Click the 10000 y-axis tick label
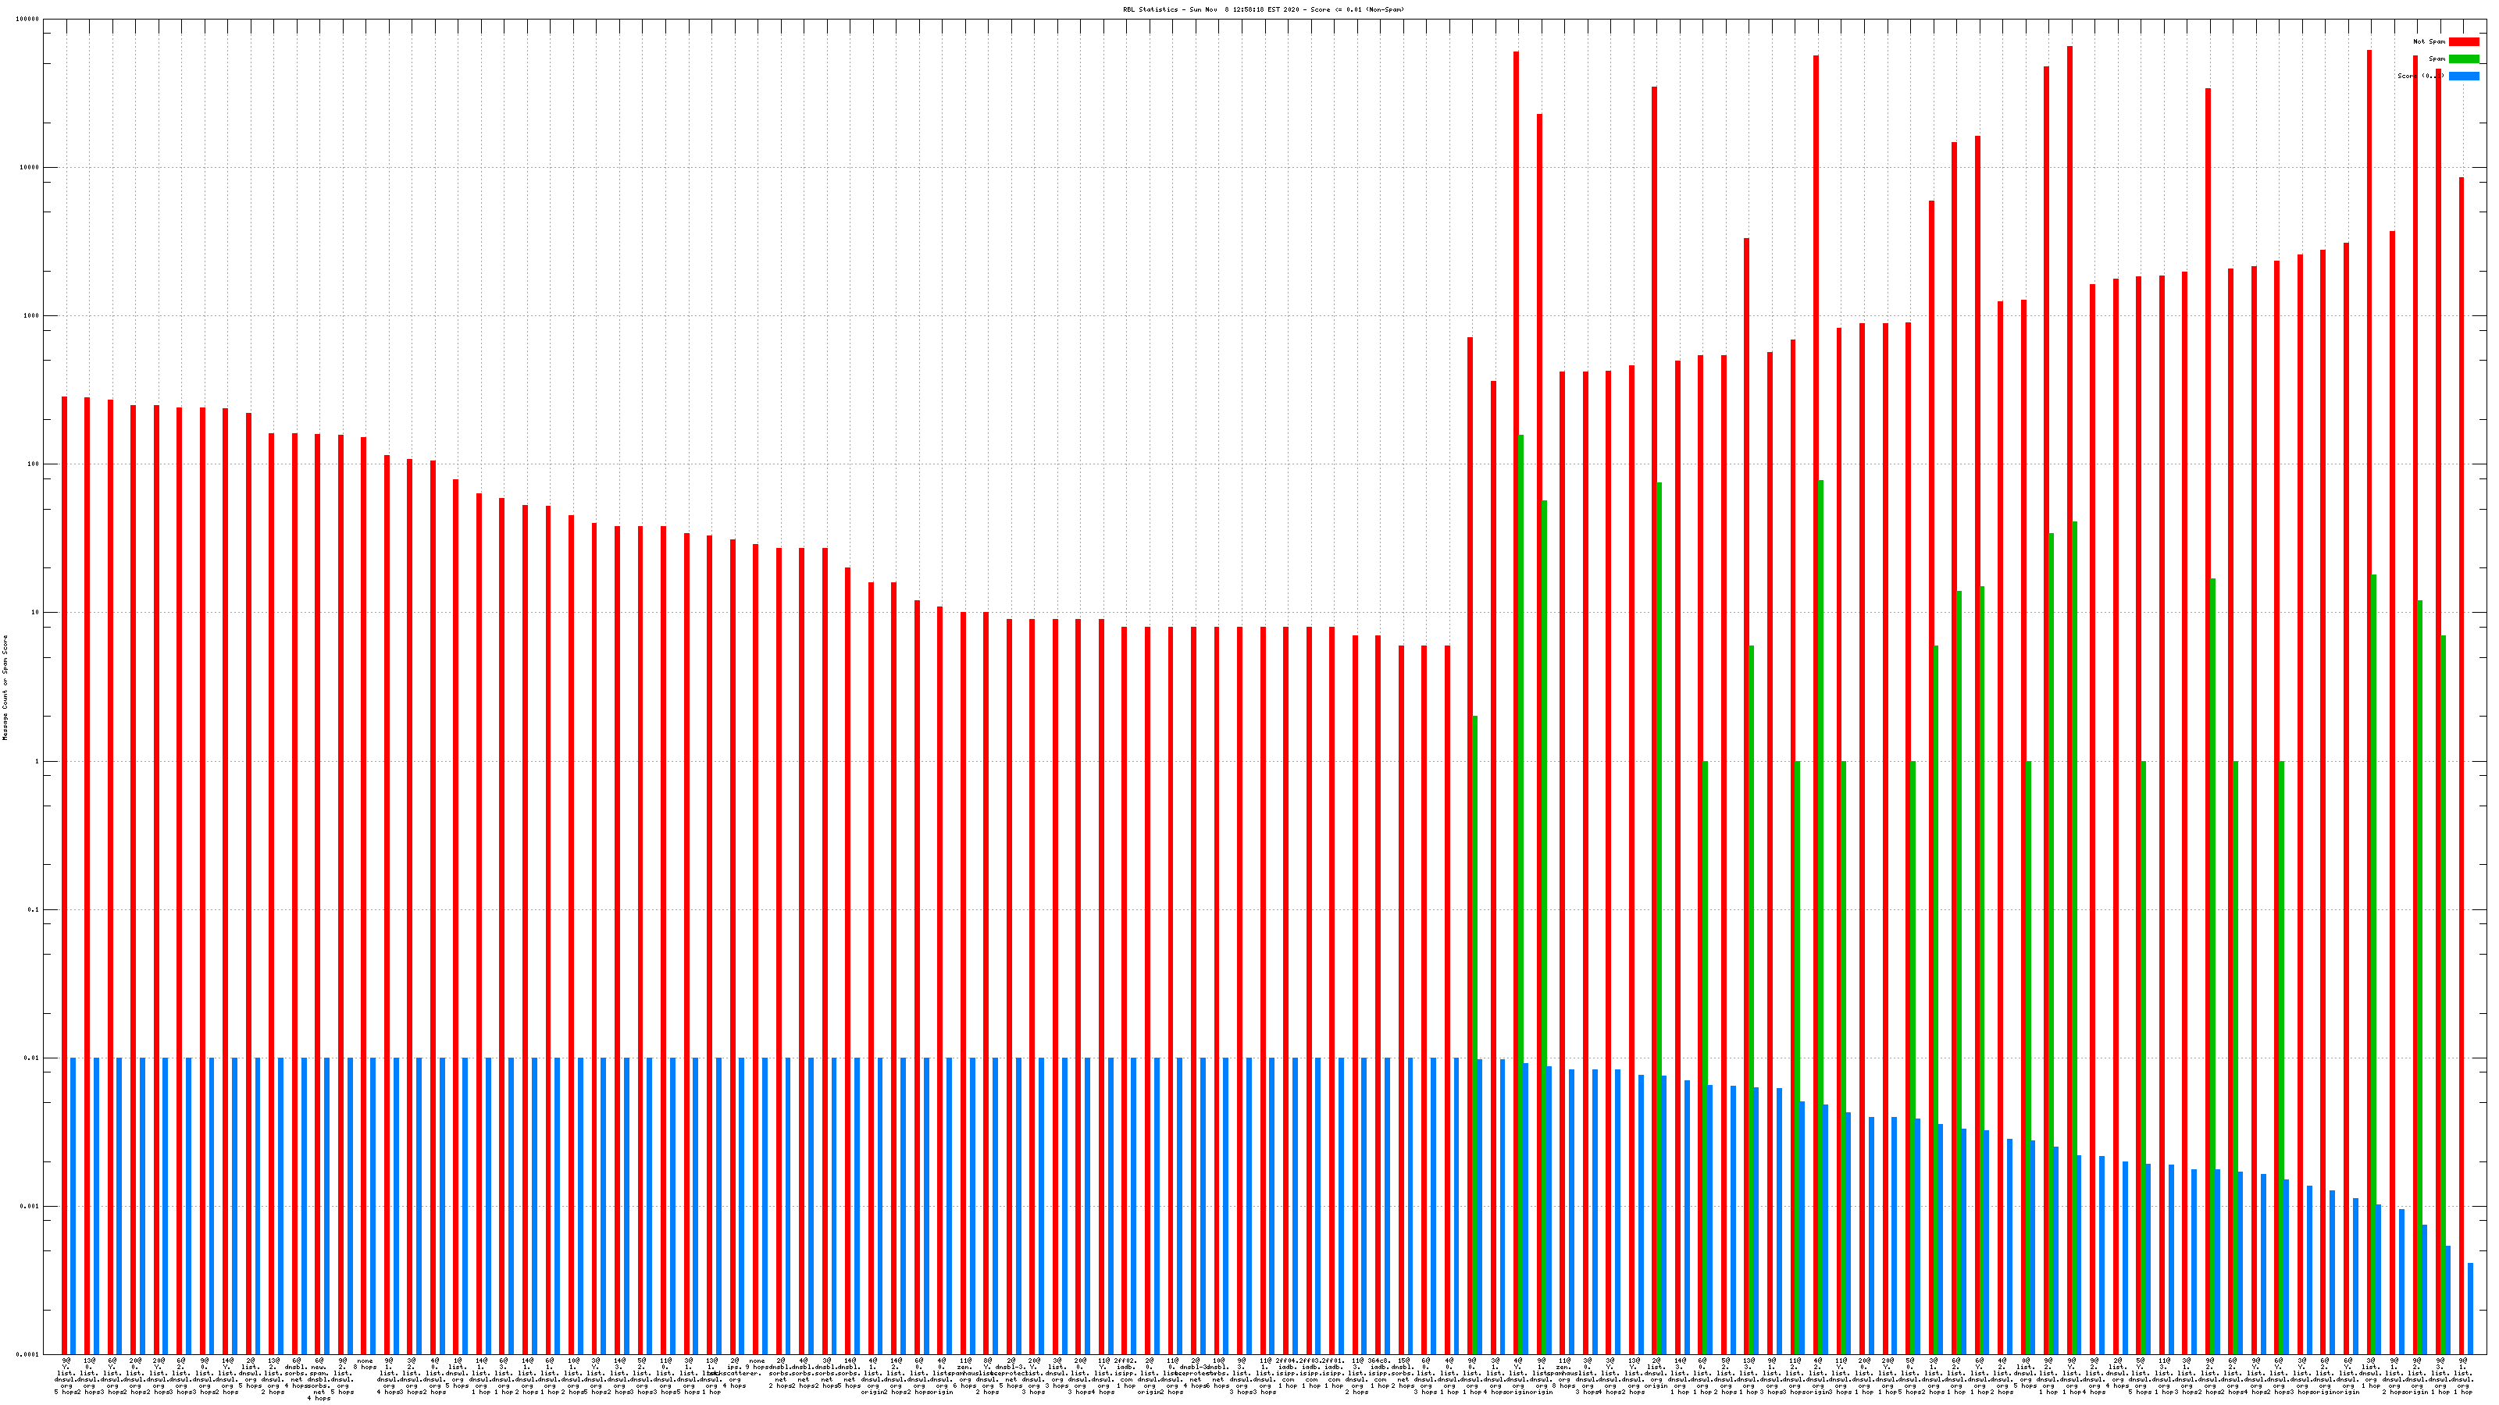 click(x=30, y=168)
